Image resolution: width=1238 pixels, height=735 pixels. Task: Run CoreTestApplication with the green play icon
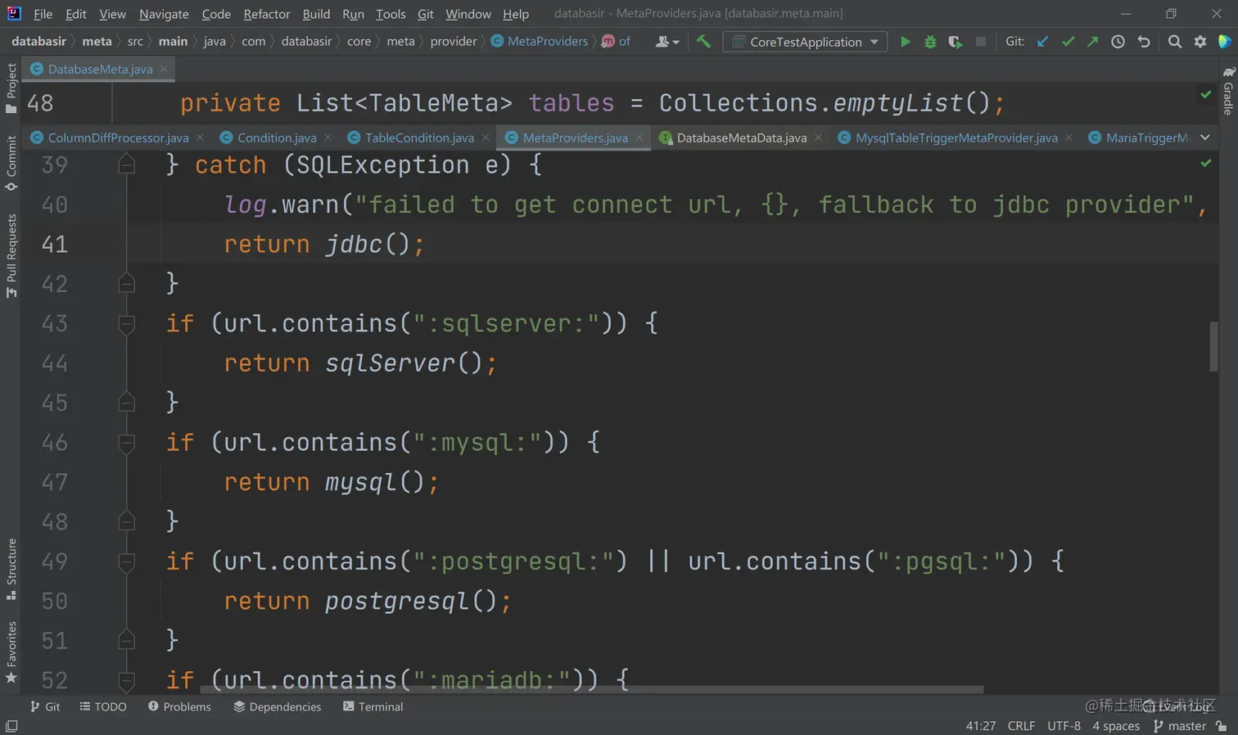[905, 42]
